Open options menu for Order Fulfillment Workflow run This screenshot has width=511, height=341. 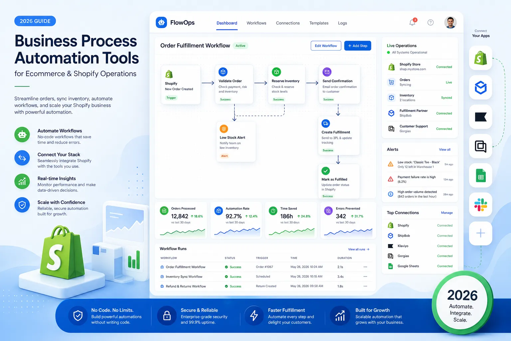point(365,267)
